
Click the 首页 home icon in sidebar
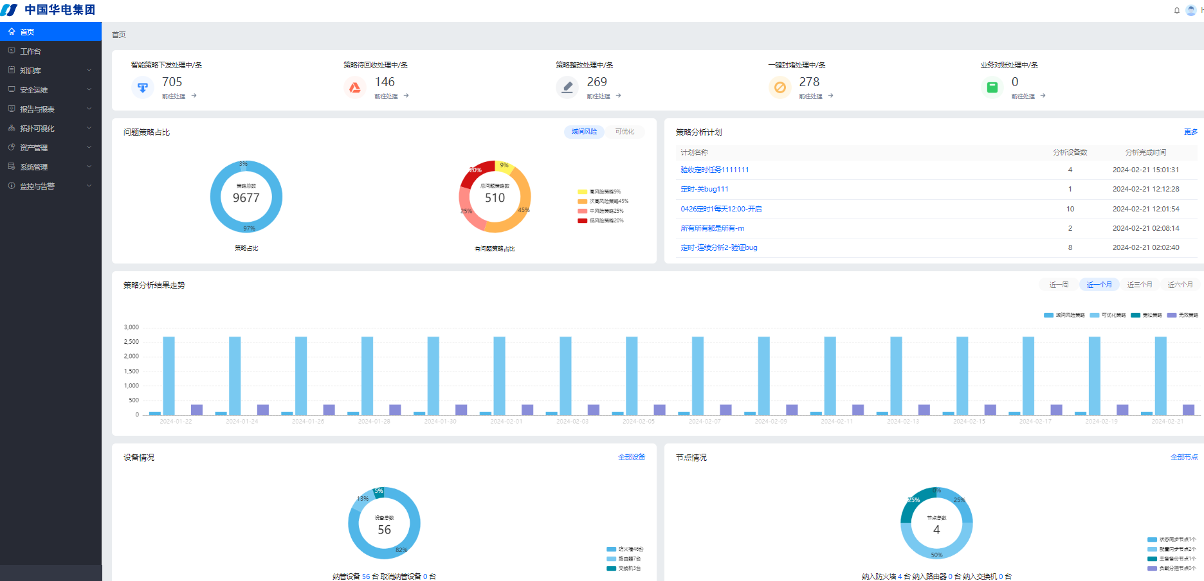pyautogui.click(x=12, y=31)
